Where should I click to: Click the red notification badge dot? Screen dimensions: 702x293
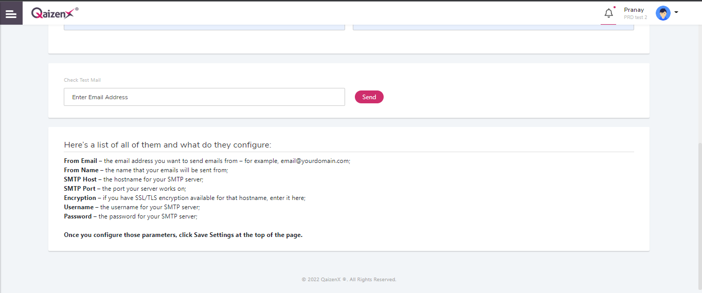tap(614, 7)
